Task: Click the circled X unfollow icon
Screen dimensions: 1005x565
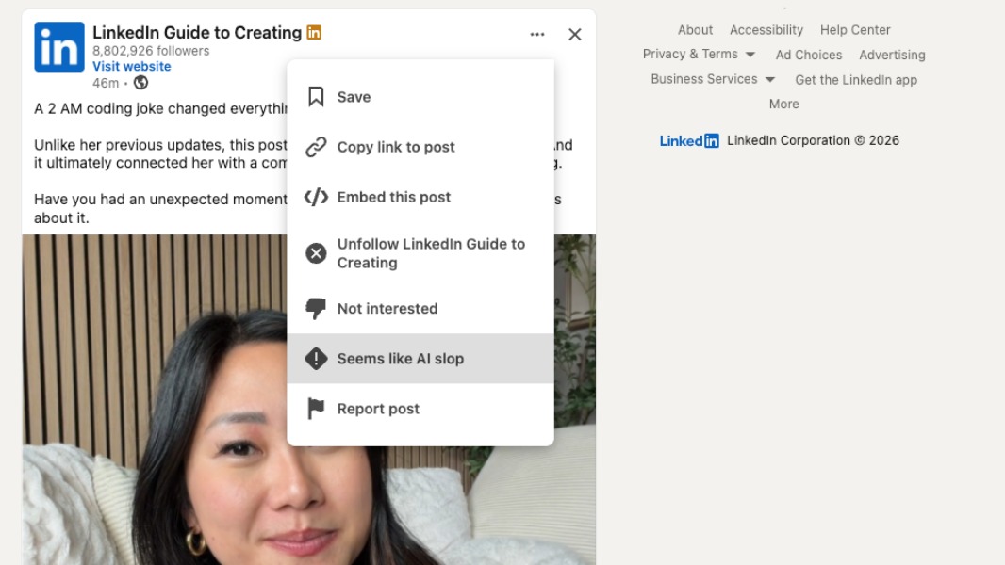Action: point(316,253)
